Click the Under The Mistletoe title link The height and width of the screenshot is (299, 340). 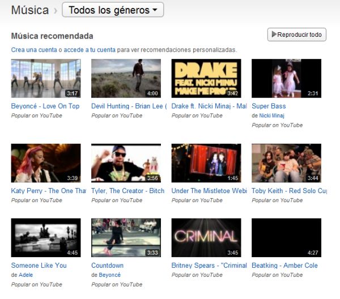click(x=209, y=191)
